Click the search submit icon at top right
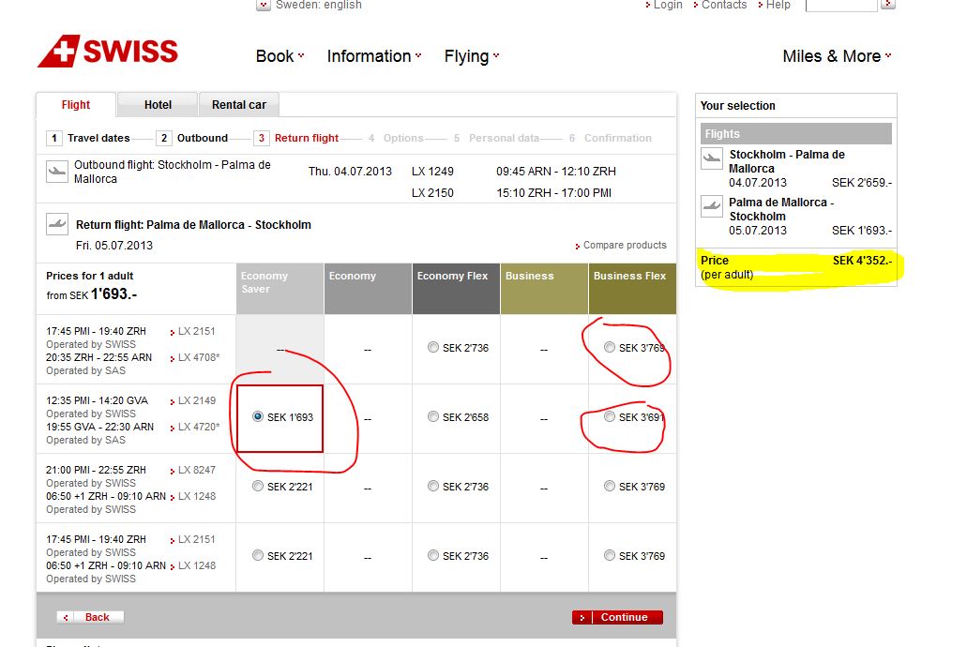This screenshot has height=647, width=967. tap(888, 5)
